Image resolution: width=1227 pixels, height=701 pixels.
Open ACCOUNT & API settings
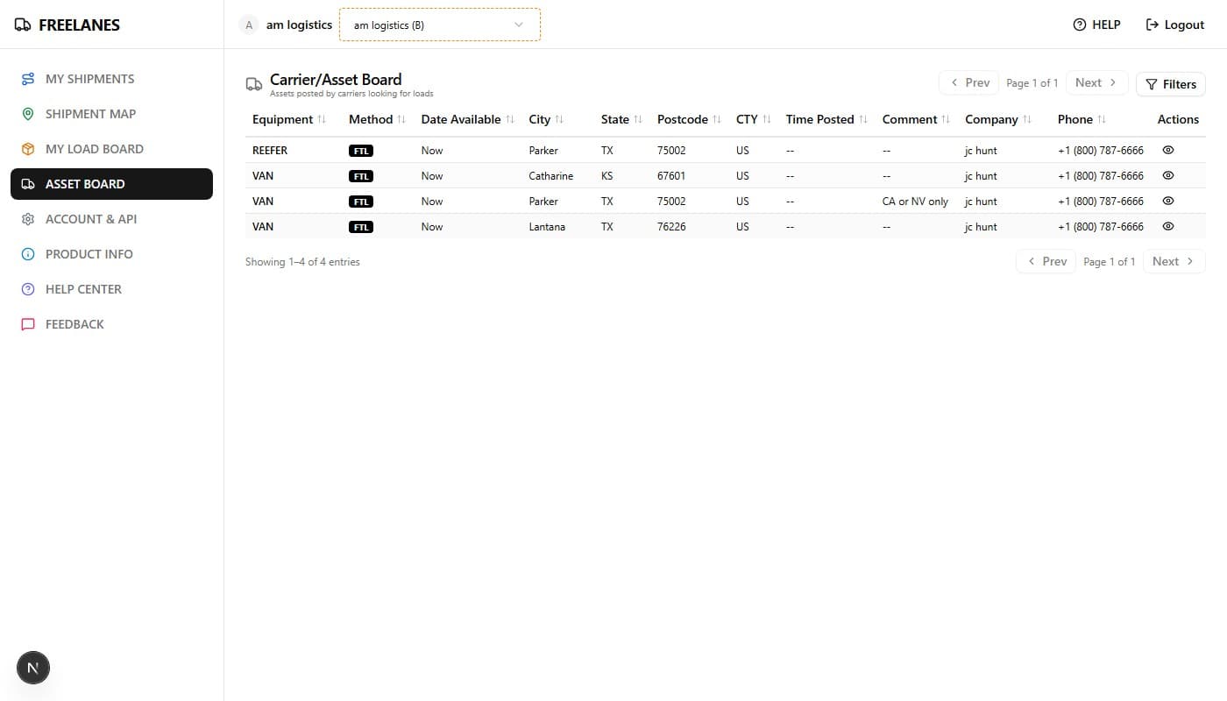(111, 219)
